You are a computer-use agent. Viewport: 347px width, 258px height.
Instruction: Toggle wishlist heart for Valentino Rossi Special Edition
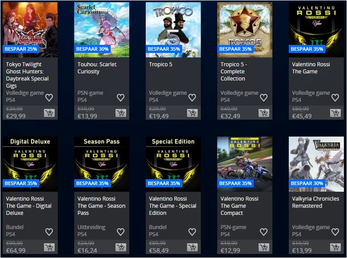(x=192, y=232)
